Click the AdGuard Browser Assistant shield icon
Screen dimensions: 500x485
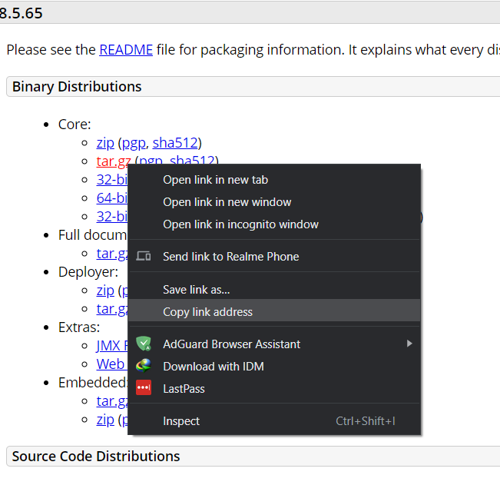144,344
